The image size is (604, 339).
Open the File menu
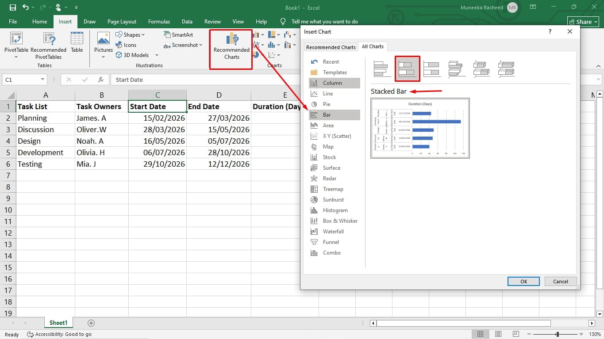coord(13,22)
